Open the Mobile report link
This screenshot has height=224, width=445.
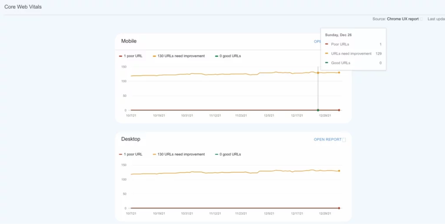pyautogui.click(x=317, y=42)
